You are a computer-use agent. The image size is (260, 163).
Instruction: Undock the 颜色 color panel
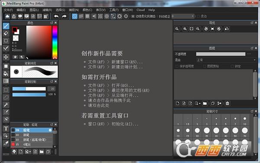[52, 23]
